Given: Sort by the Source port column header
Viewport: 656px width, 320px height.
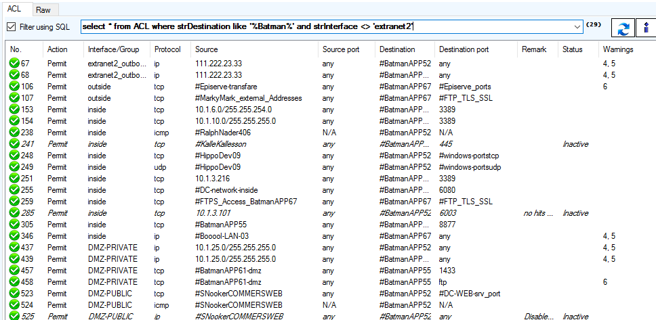Looking at the screenshot, I should coord(346,49).
